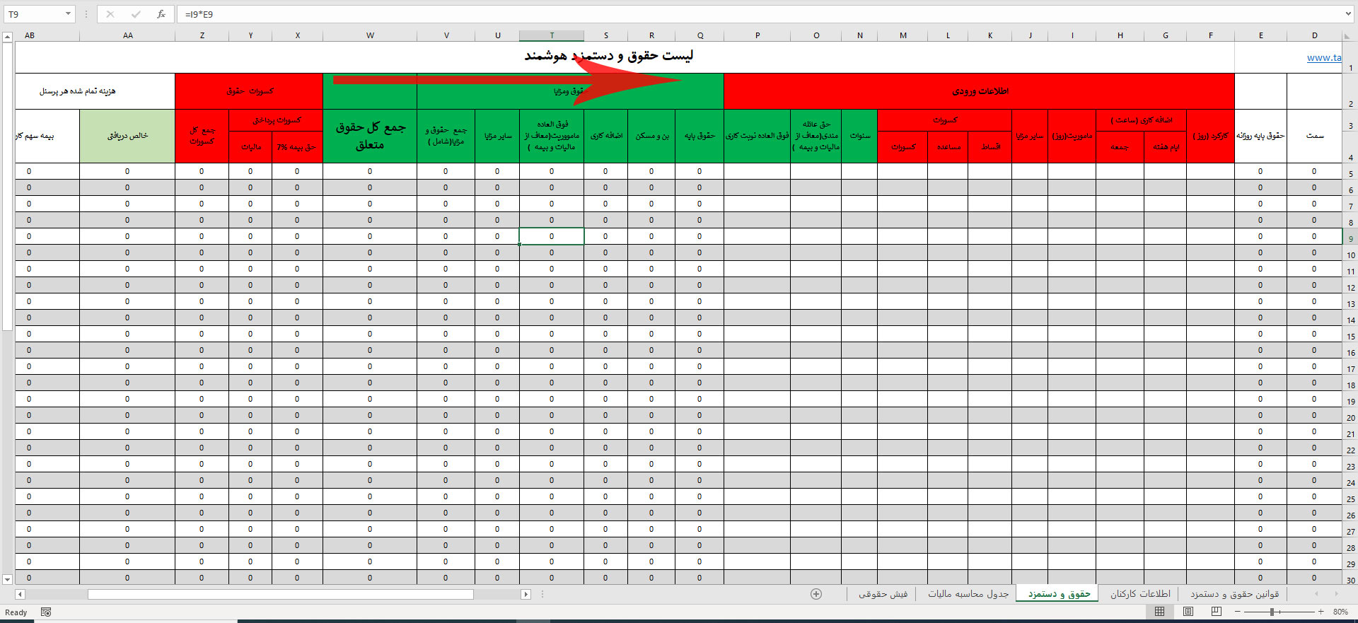Click horizontal scrollbar left arrow
1358x623 pixels.
tap(20, 594)
